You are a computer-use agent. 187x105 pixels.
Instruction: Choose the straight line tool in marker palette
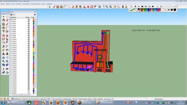[139, 6]
